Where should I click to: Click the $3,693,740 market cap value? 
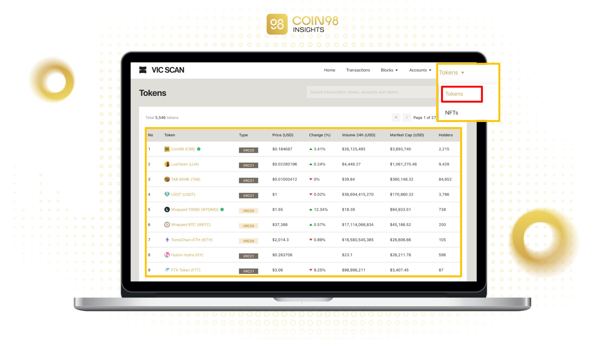[x=400, y=149]
